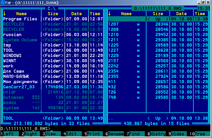
Task: Select file 2157 in right panel
Action: click(x=158, y=61)
